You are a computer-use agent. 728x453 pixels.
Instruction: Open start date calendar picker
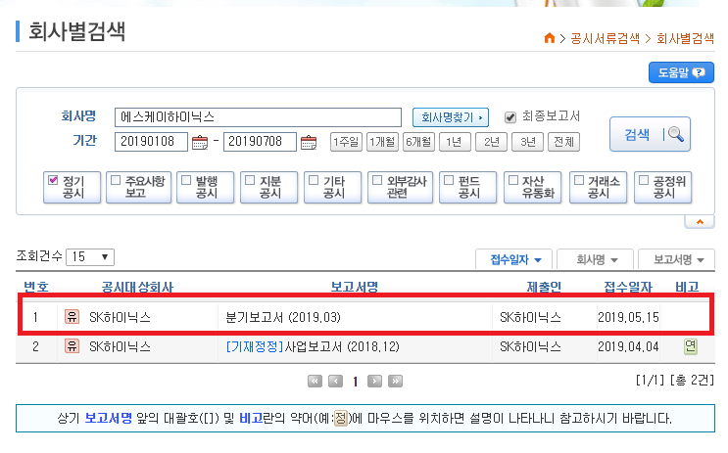pos(200,142)
